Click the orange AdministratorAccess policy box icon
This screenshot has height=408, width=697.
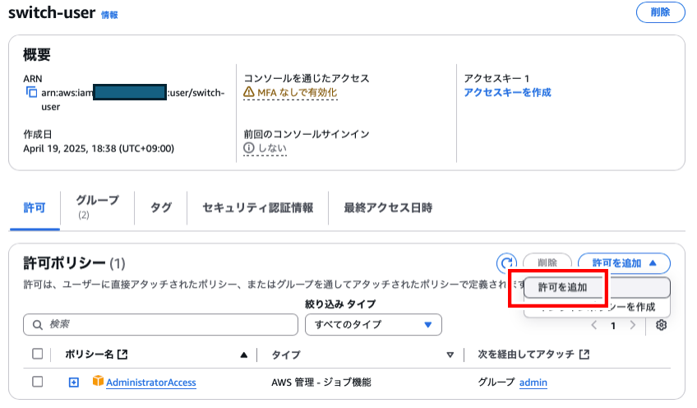click(98, 382)
